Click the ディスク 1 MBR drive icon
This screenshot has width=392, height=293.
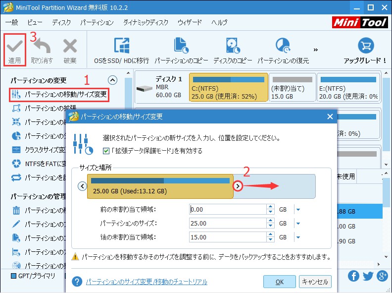click(x=144, y=88)
